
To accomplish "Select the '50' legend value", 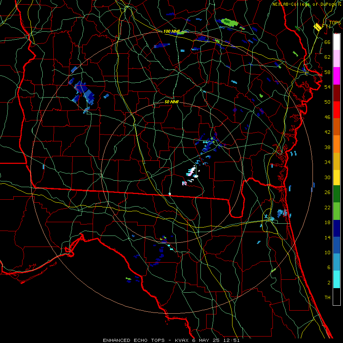I will (327, 102).
